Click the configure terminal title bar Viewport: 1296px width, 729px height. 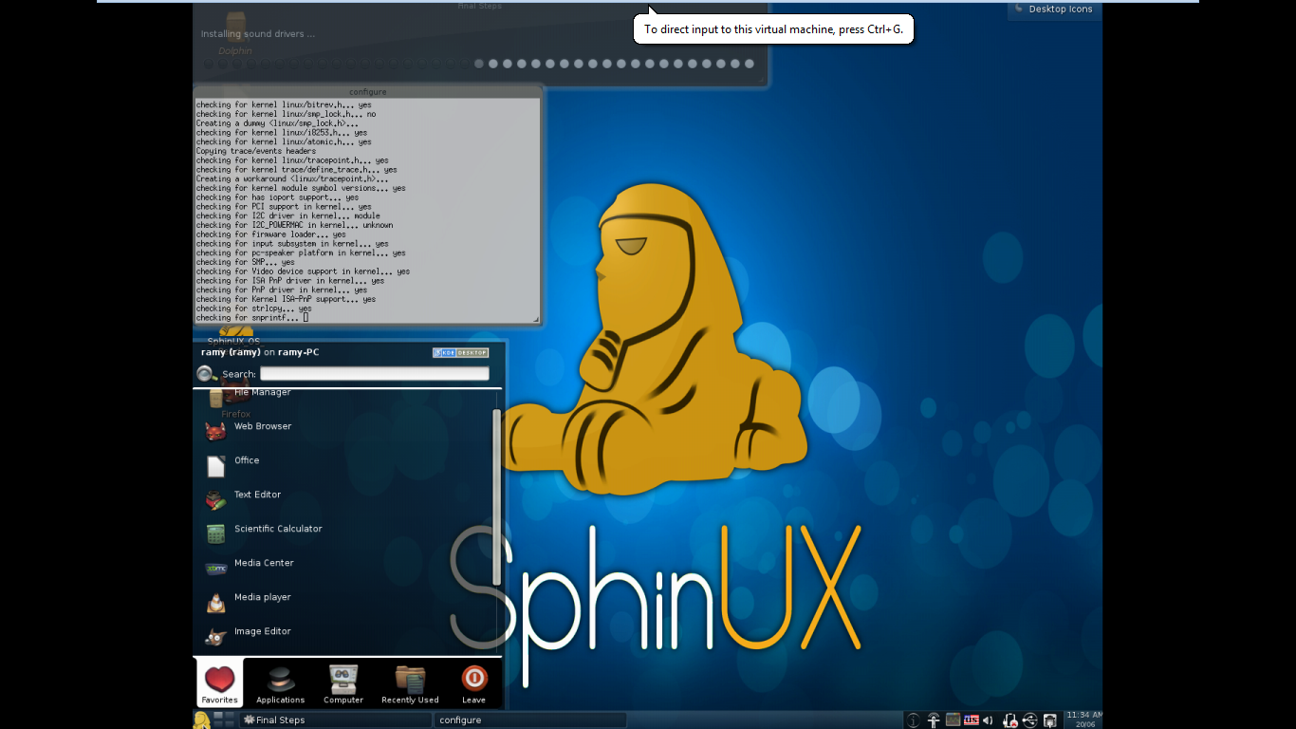367,92
